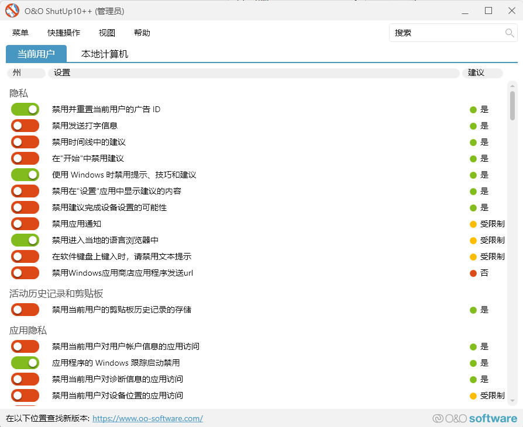This screenshot has height=427, width=523.
Task: Click green dot for 禁用当前用户的剪贴板历史记录的存储
Action: [473, 310]
